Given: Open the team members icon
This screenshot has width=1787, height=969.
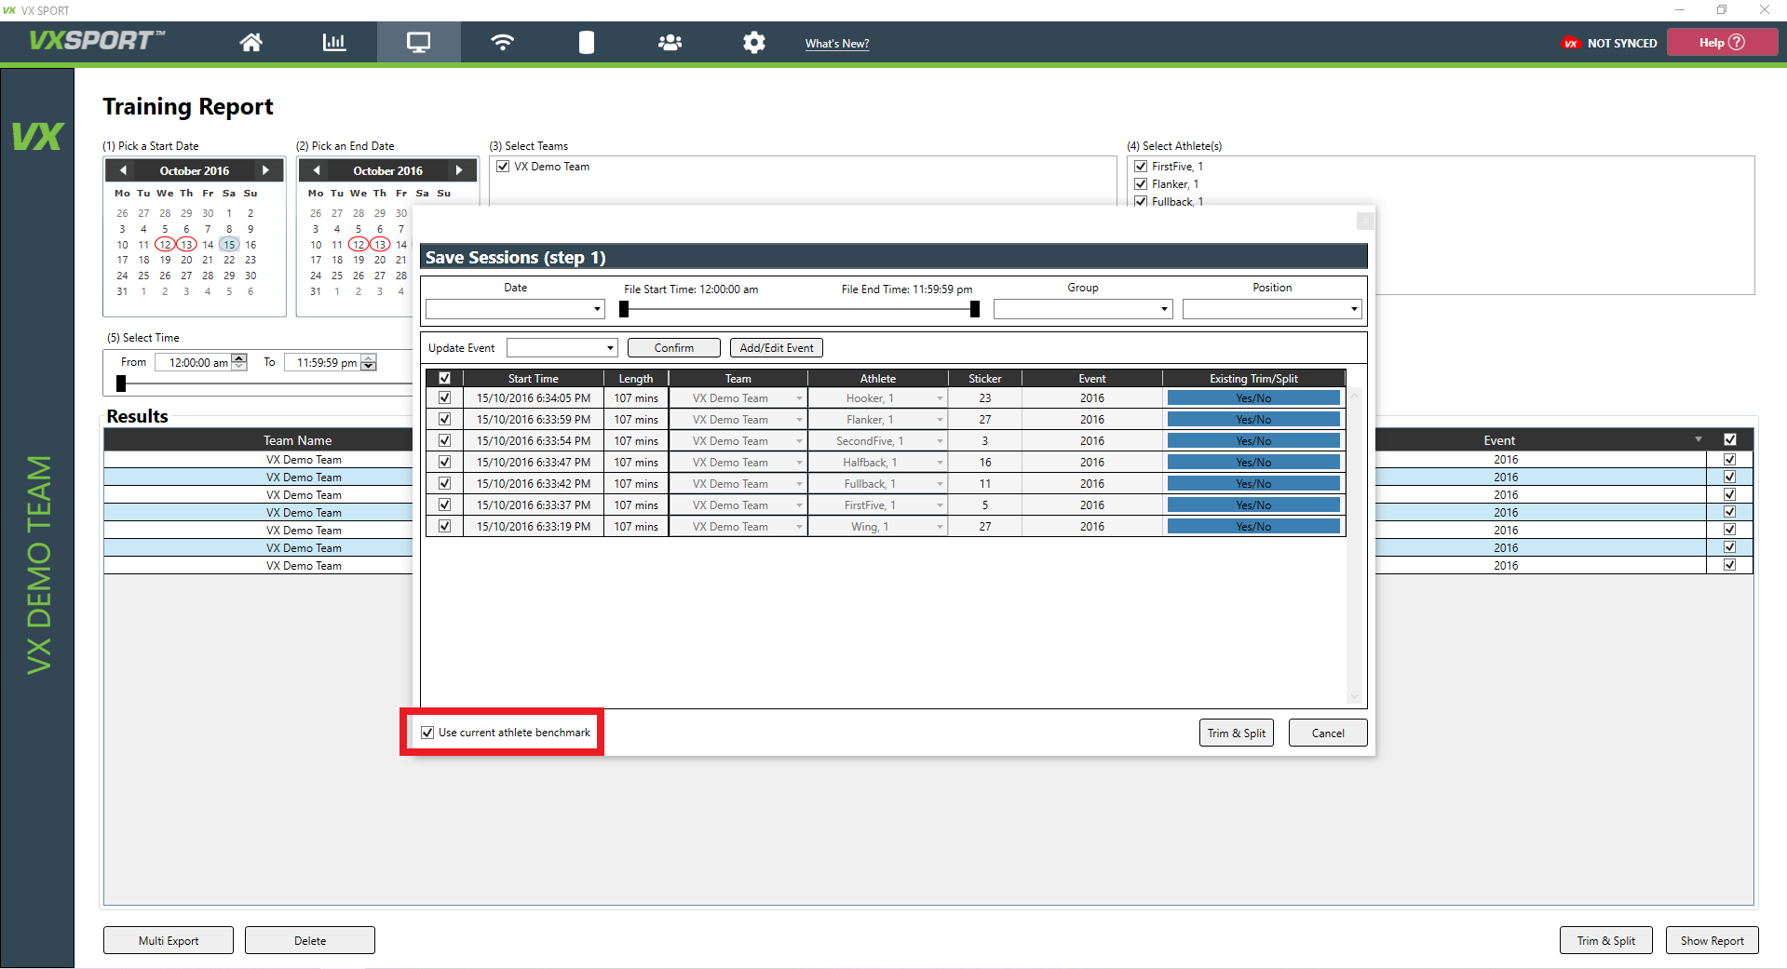Looking at the screenshot, I should pyautogui.click(x=670, y=43).
